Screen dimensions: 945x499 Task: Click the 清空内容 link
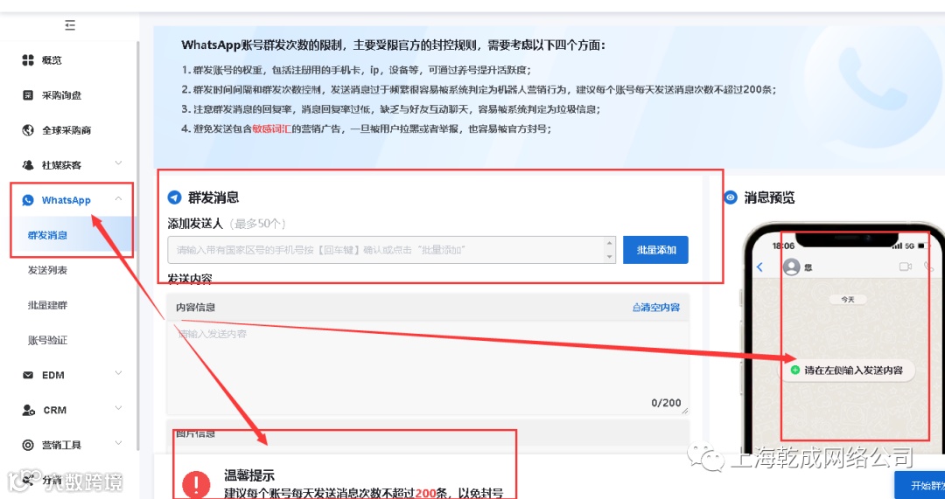click(656, 307)
